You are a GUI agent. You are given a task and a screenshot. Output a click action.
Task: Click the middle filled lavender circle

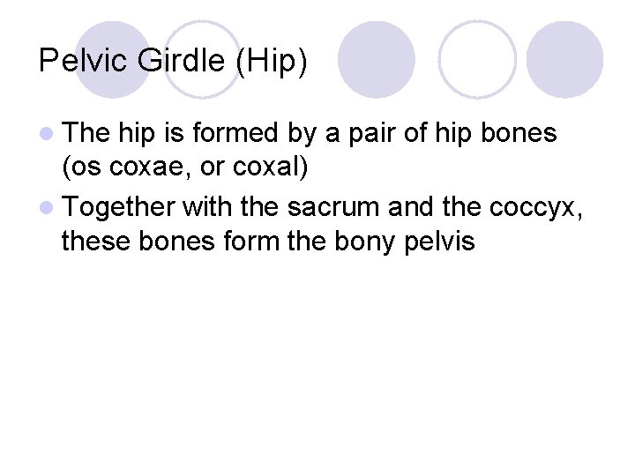click(377, 58)
